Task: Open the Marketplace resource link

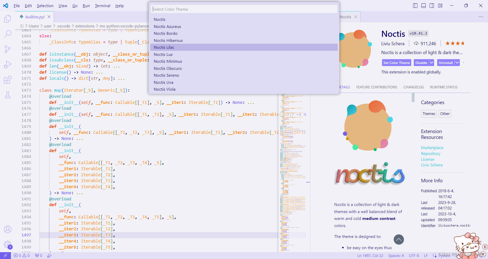Action: point(432,148)
